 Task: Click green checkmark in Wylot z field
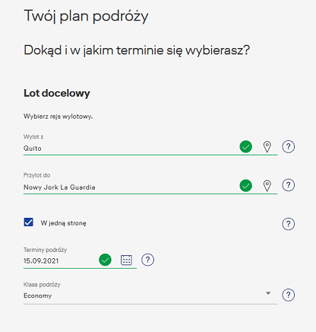[245, 147]
